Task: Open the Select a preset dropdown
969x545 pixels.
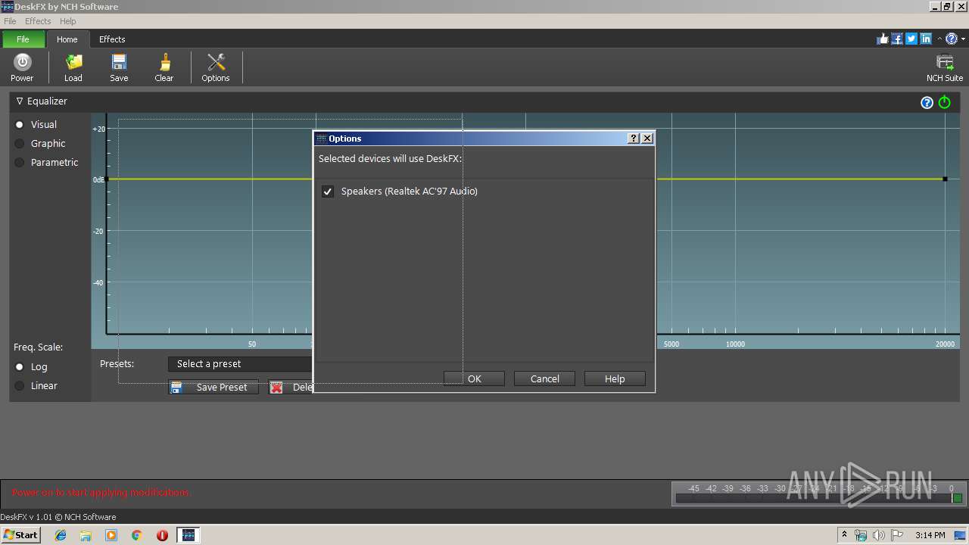Action: pos(240,364)
